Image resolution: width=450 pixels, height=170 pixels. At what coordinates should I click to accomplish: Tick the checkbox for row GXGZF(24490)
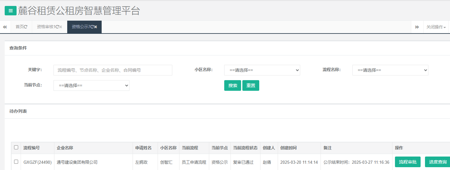(16, 162)
